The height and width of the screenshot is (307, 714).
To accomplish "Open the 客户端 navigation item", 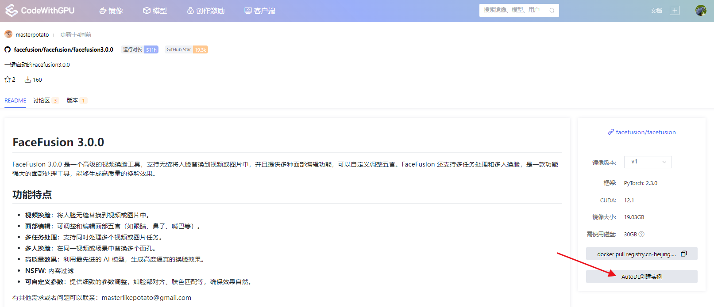I will pyautogui.click(x=260, y=11).
